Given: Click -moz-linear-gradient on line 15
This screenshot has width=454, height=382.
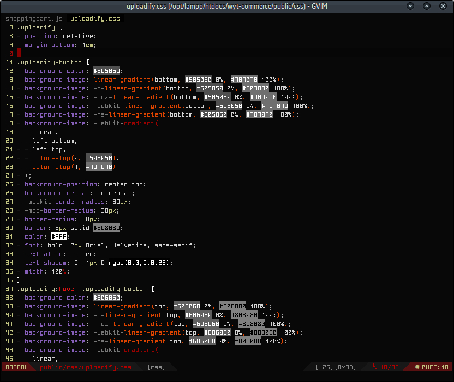Looking at the screenshot, I should (x=131, y=97).
